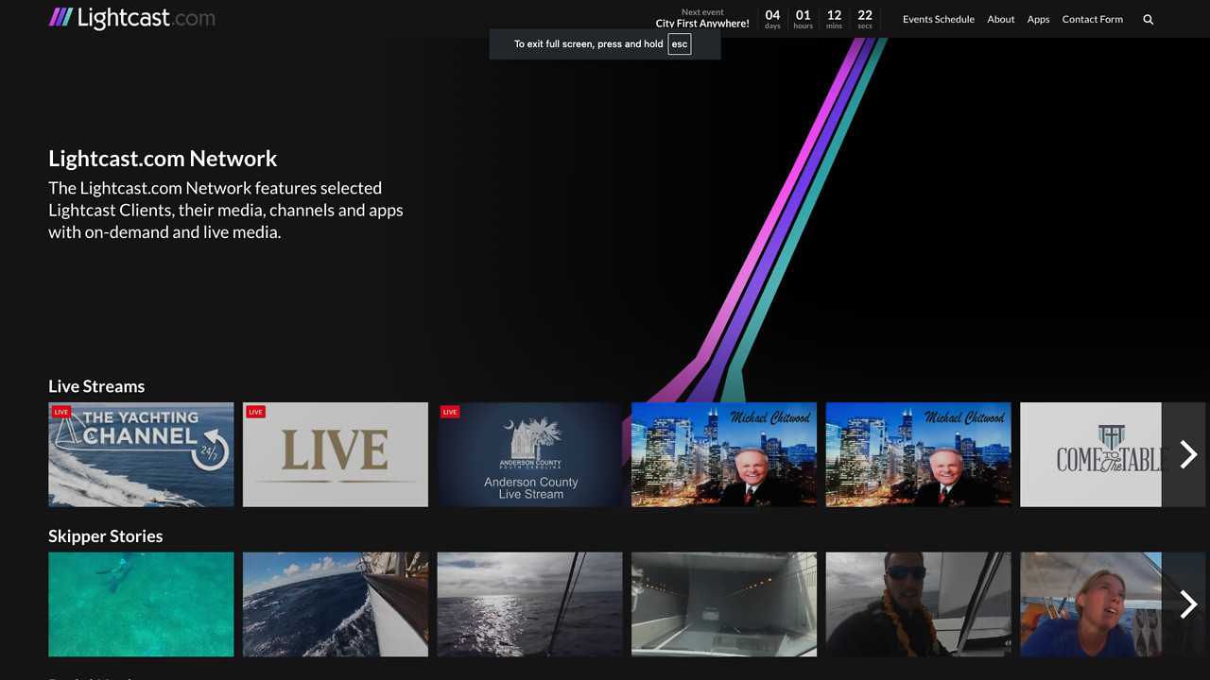Open the City First Anywhere! next event
The image size is (1210, 680).
point(702,24)
